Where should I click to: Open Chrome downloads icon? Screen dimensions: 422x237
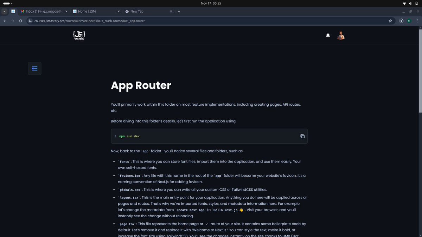click(x=401, y=21)
